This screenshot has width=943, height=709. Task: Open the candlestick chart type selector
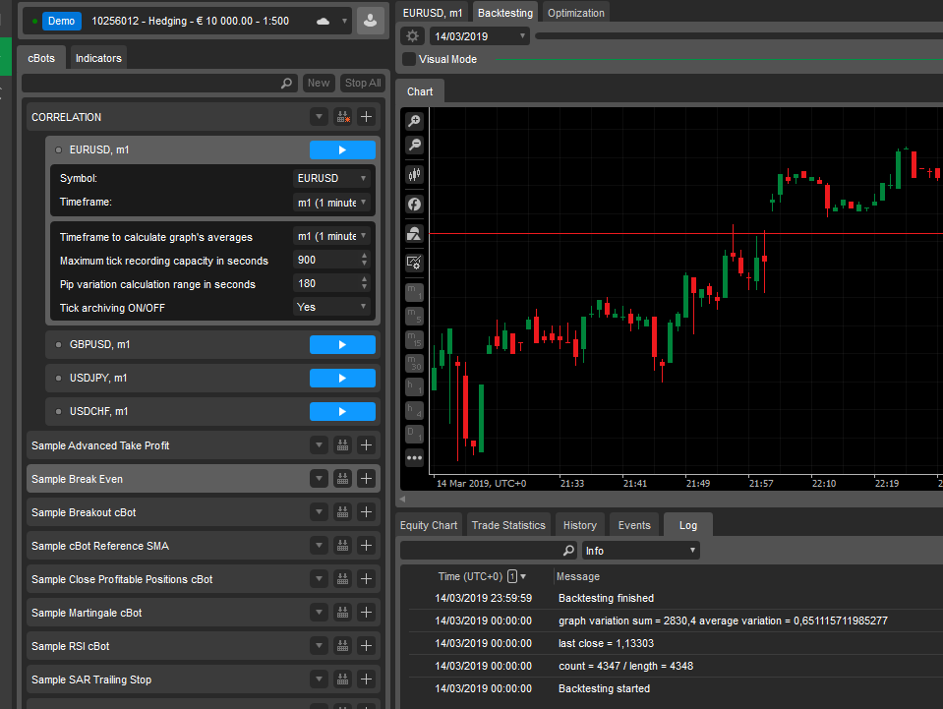coord(414,175)
